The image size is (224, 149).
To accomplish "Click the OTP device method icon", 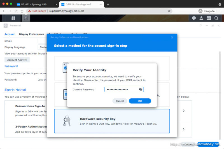I will (x=65, y=94).
